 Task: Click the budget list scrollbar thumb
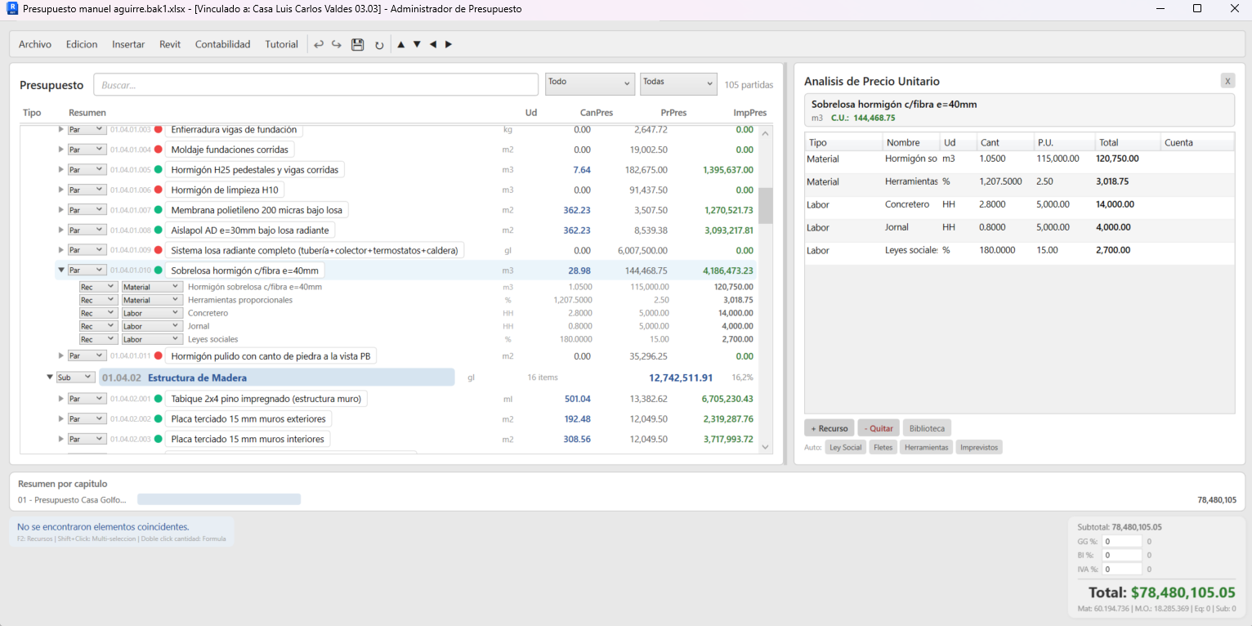766,205
